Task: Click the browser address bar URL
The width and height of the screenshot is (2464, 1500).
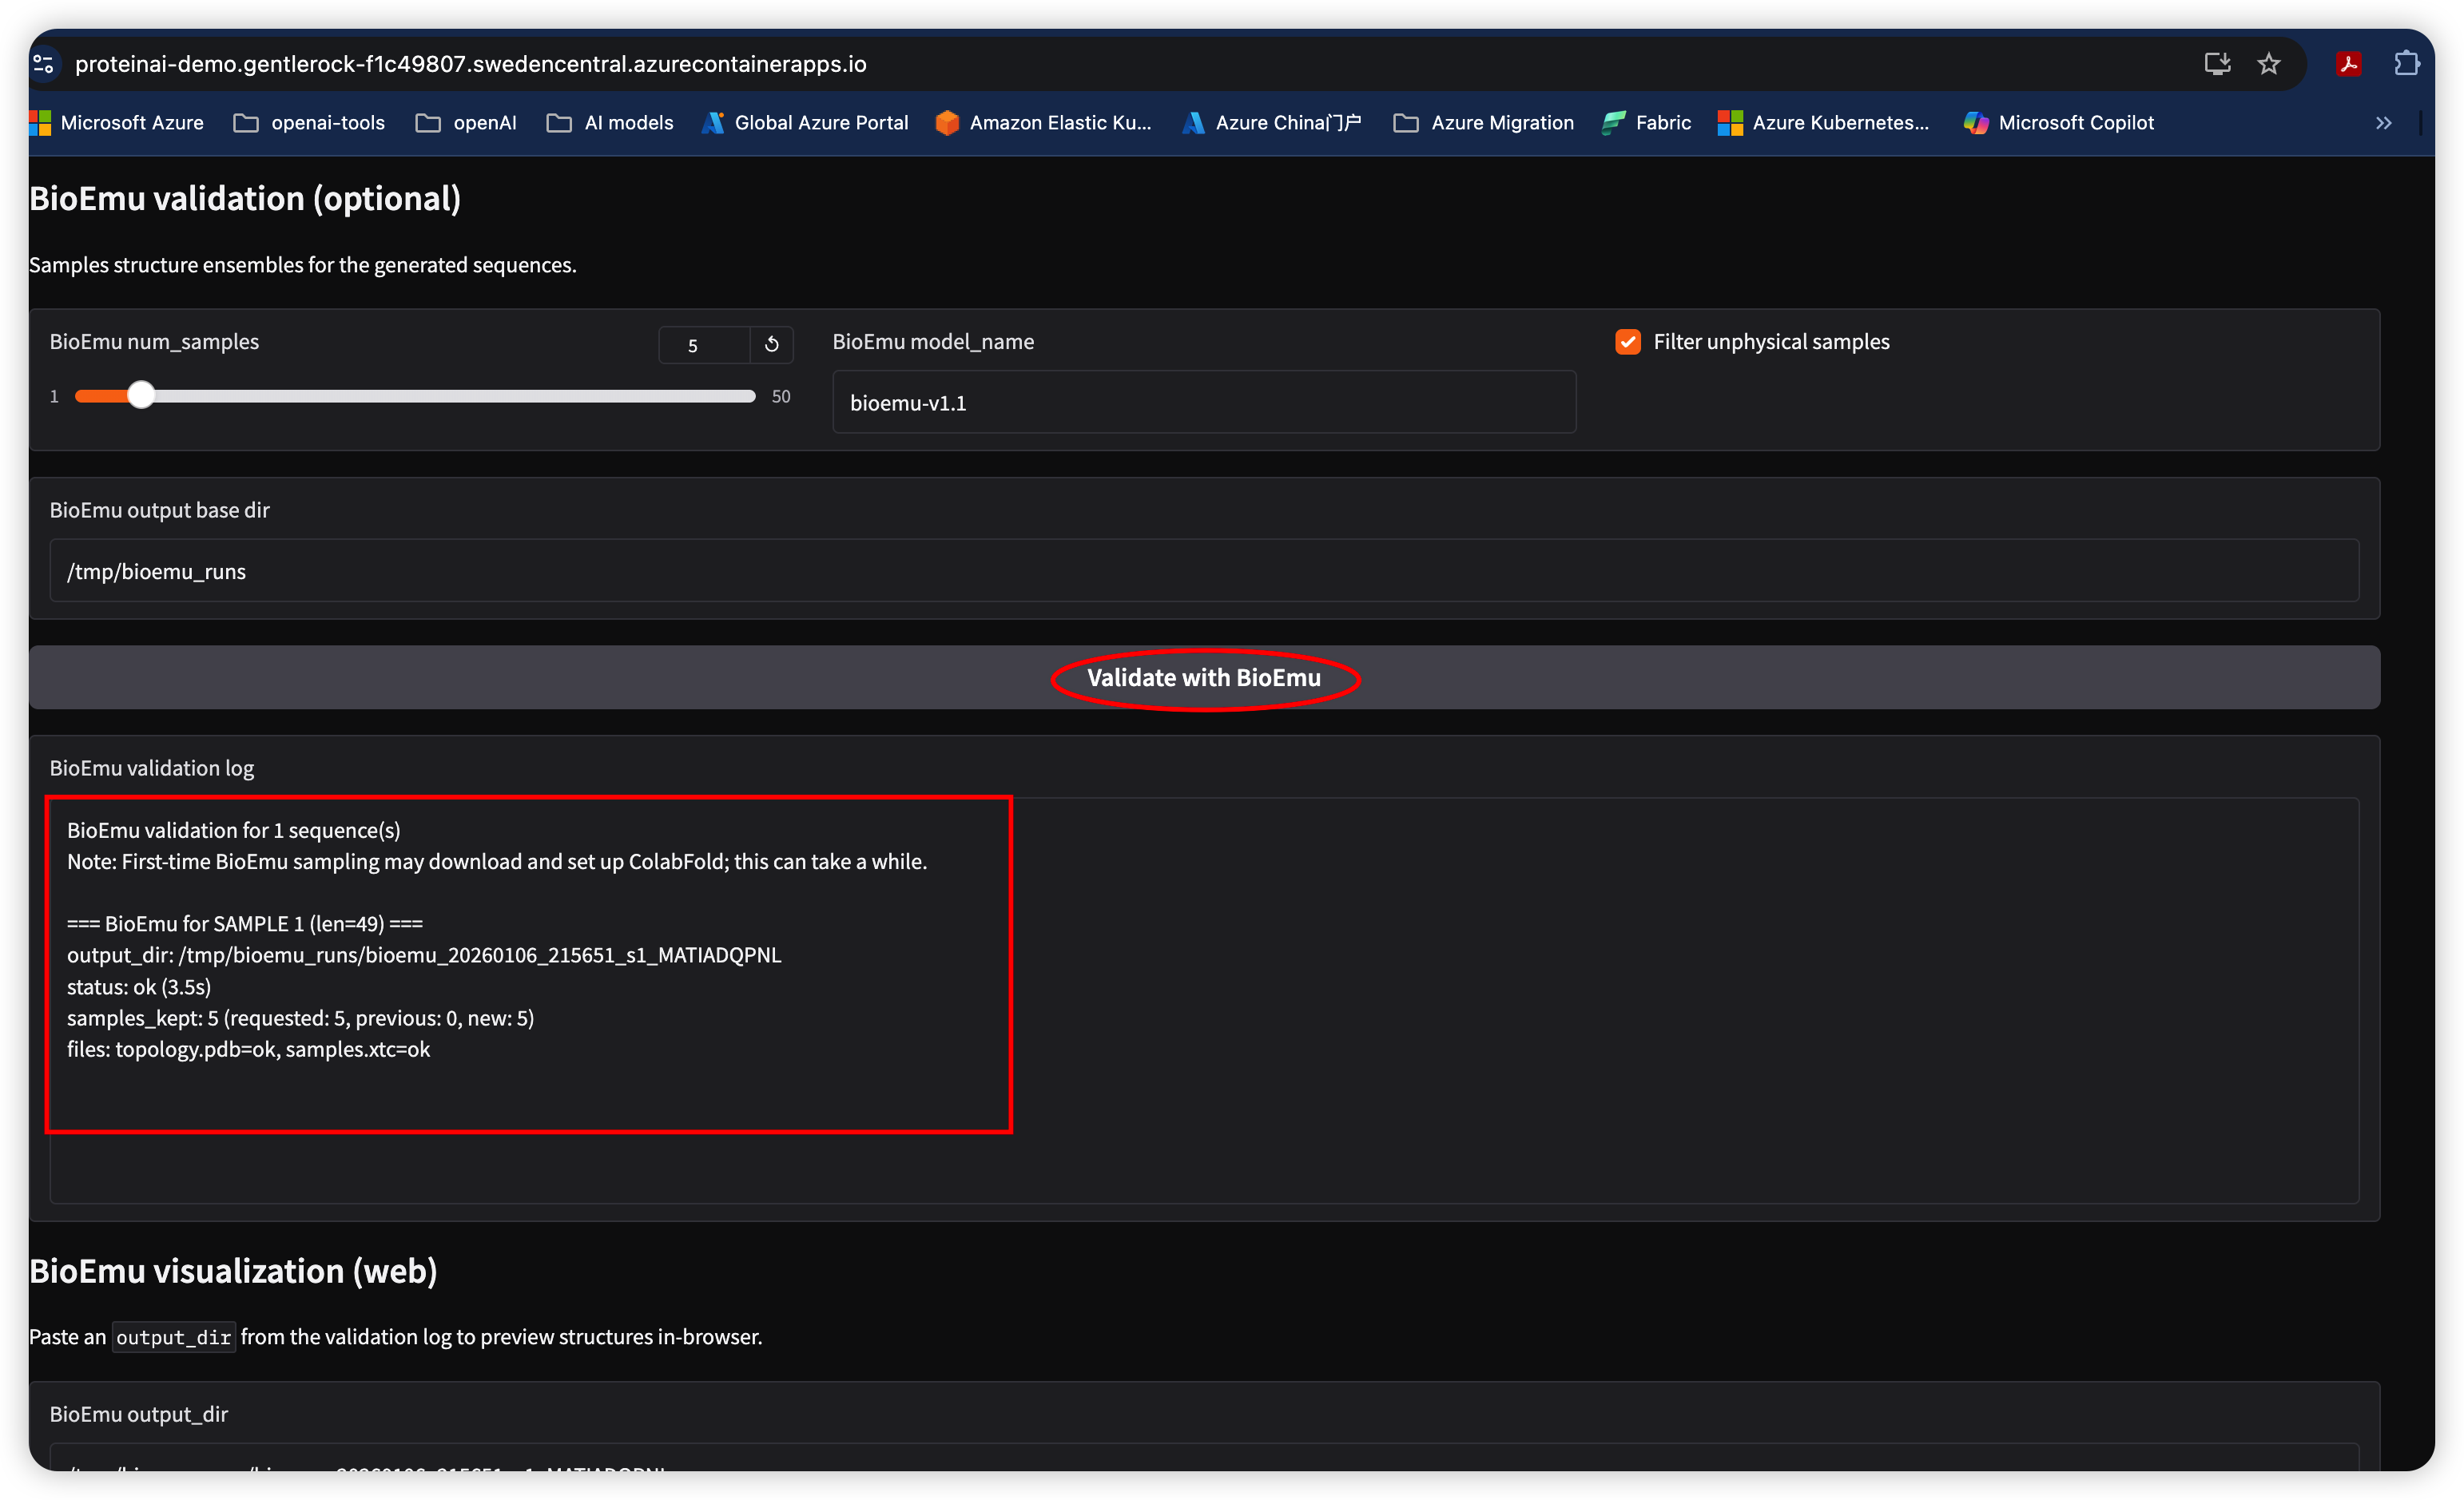Action: click(x=470, y=64)
